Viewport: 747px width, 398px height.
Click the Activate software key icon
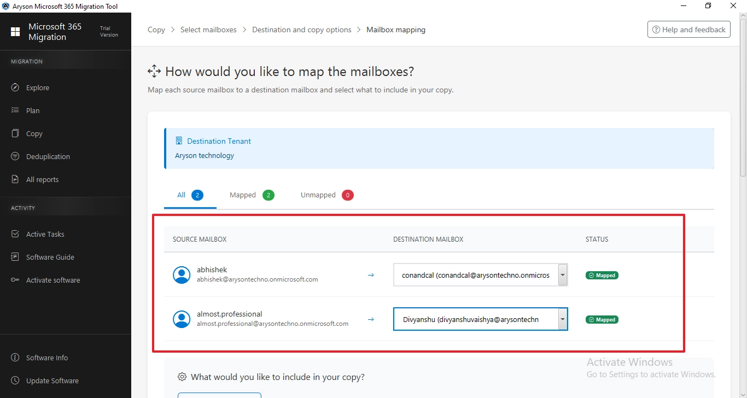pos(15,280)
